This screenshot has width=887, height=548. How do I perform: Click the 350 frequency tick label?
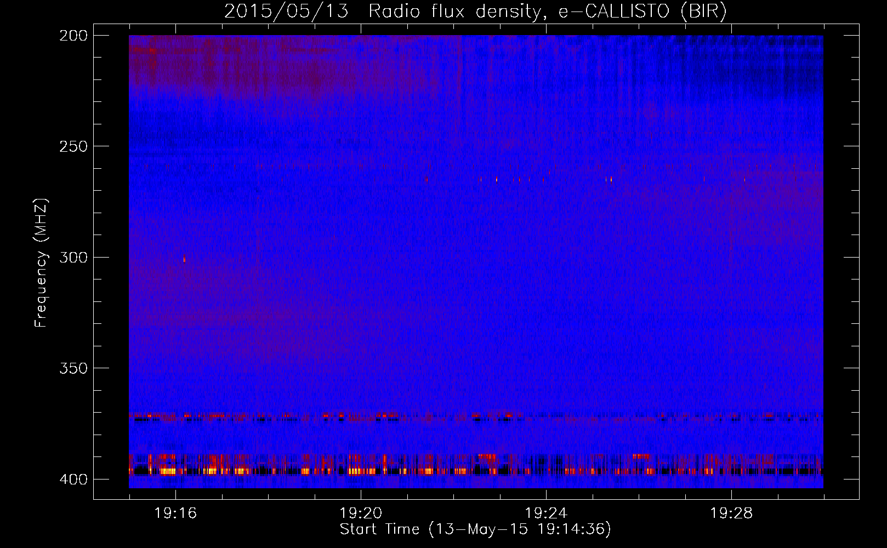(73, 368)
